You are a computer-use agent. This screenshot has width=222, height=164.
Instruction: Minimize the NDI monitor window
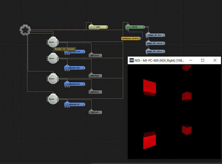pos(191,60)
